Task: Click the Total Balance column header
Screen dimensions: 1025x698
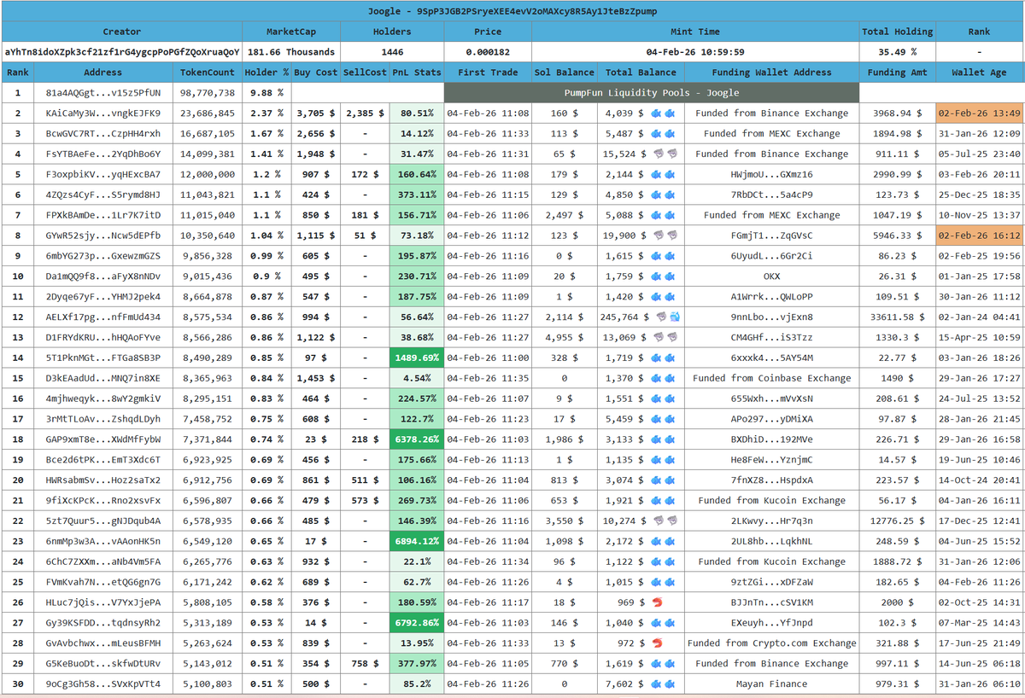Action: point(641,73)
